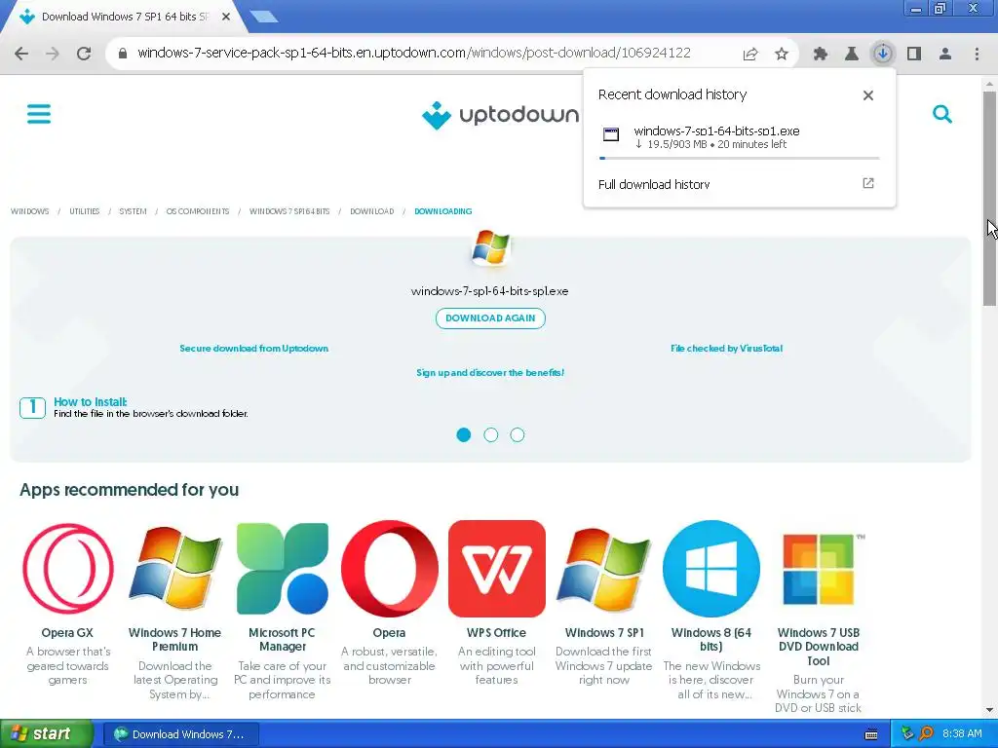Open the Chrome Labs flask icon
Image resolution: width=998 pixels, height=748 pixels.
(852, 55)
